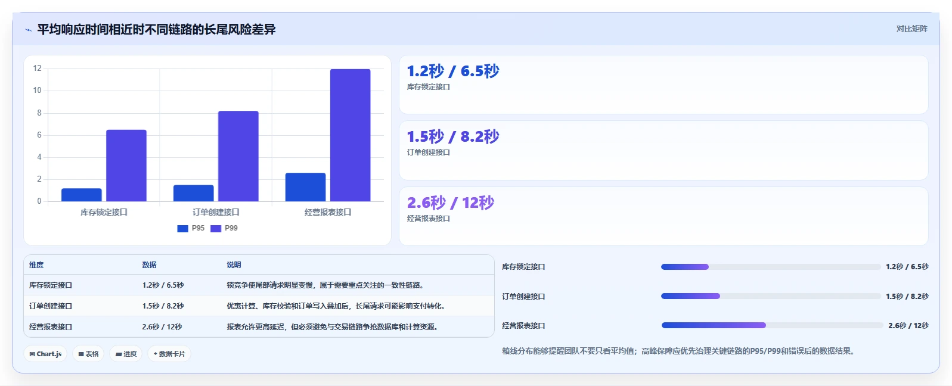Click the 对比矩阵 tag in the header
Image resolution: width=952 pixels, height=386 pixels.
(911, 29)
